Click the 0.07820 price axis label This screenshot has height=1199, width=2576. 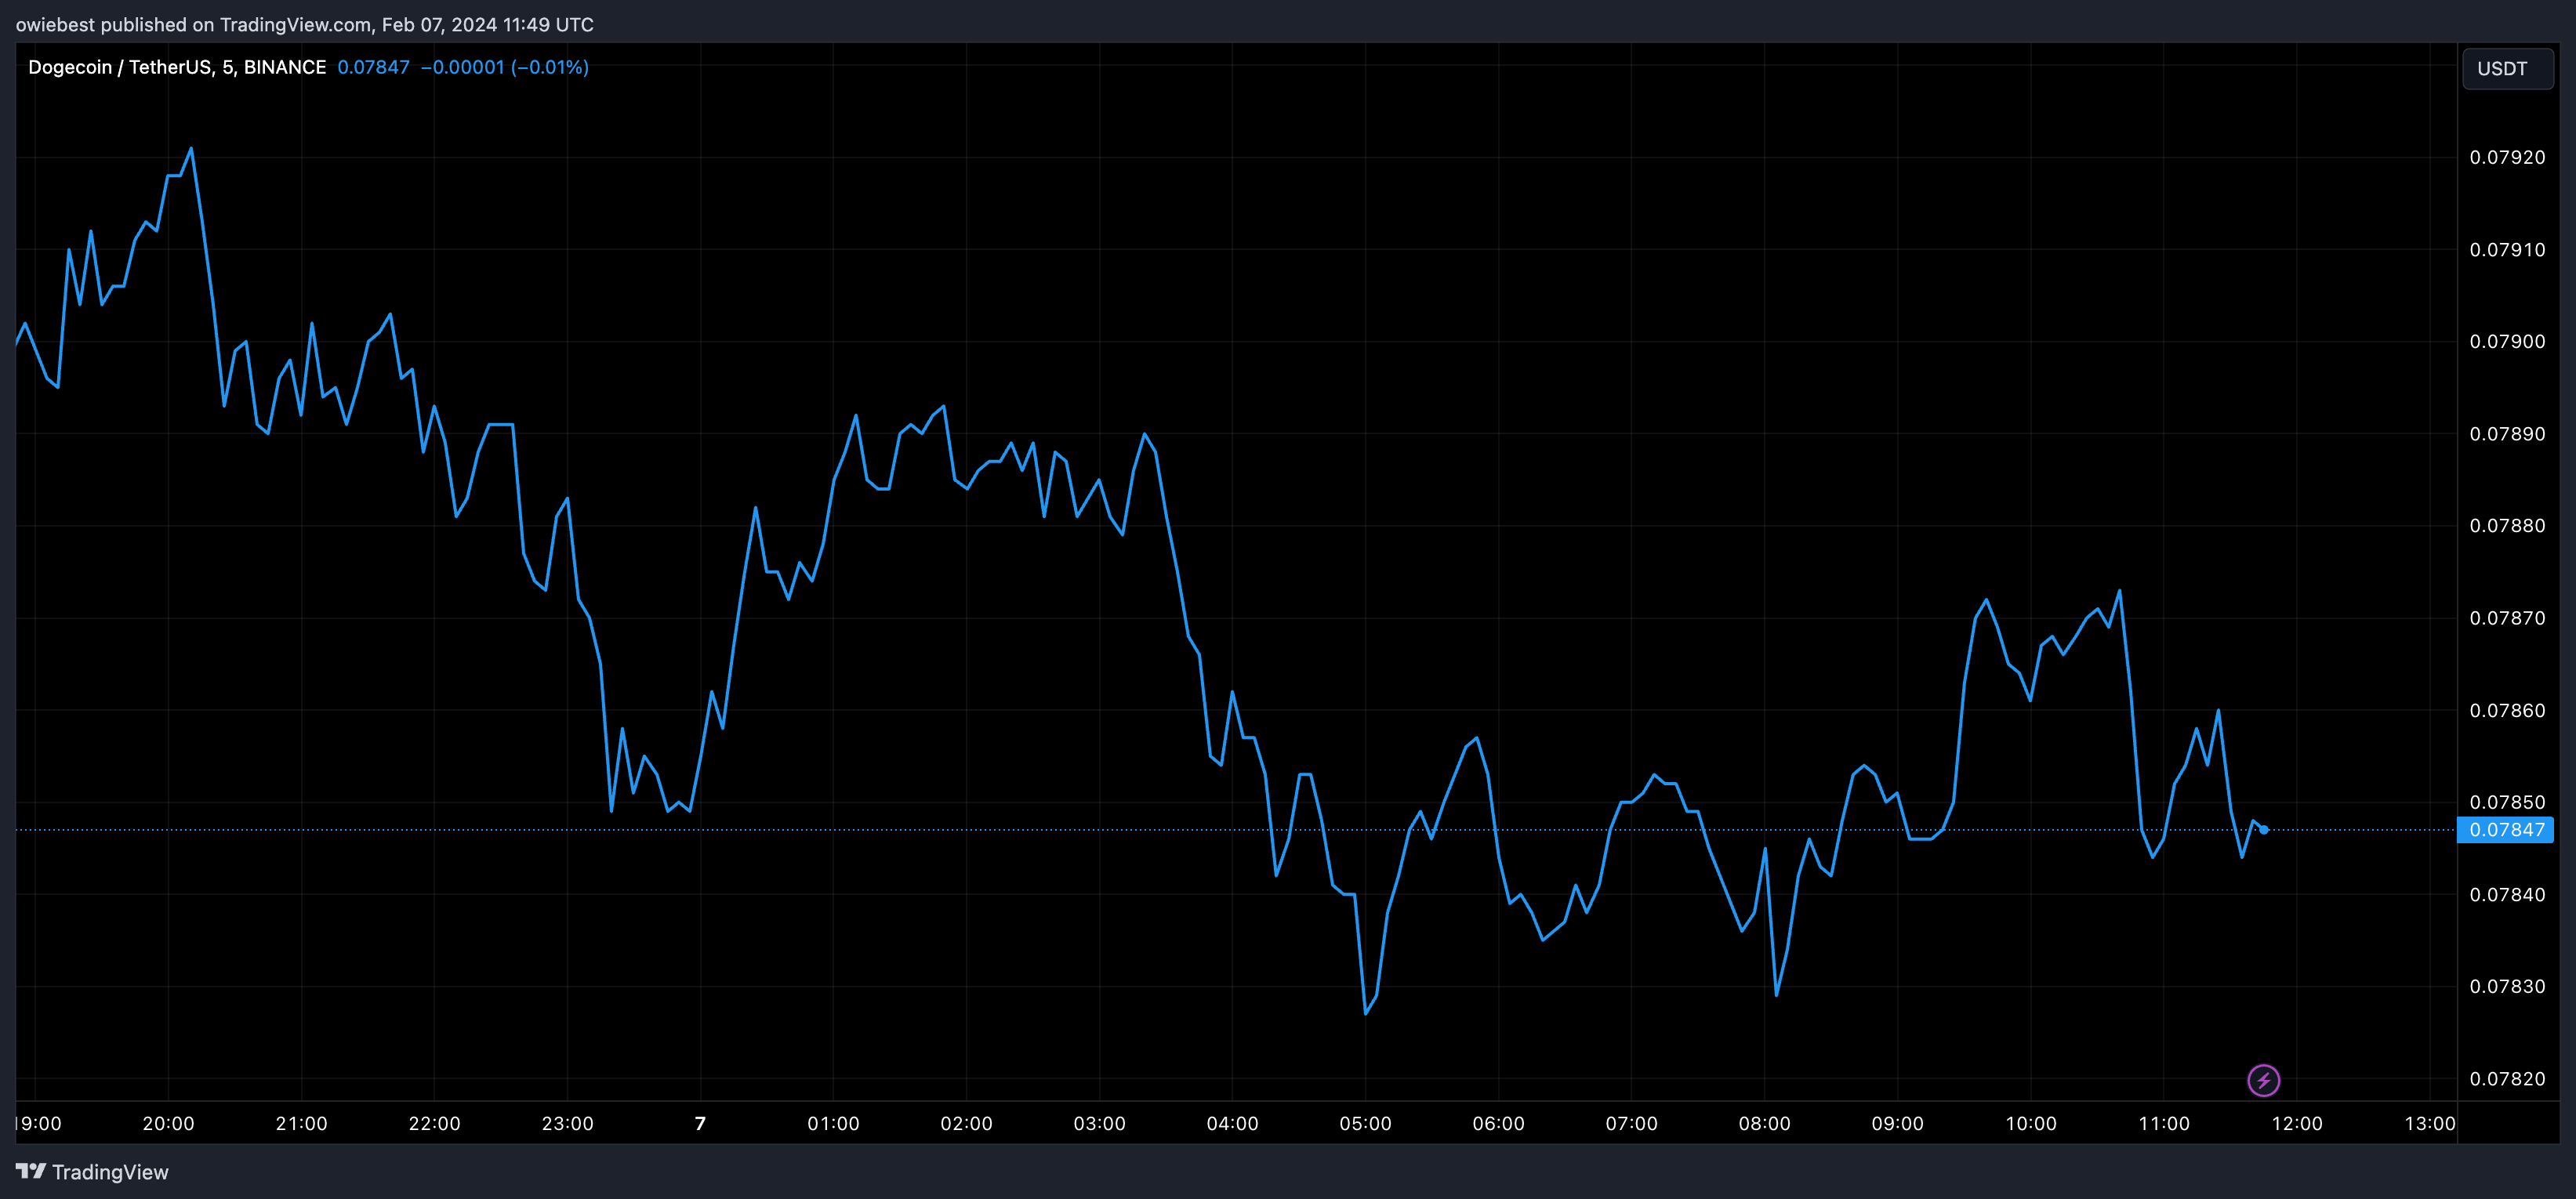[x=2507, y=1079]
